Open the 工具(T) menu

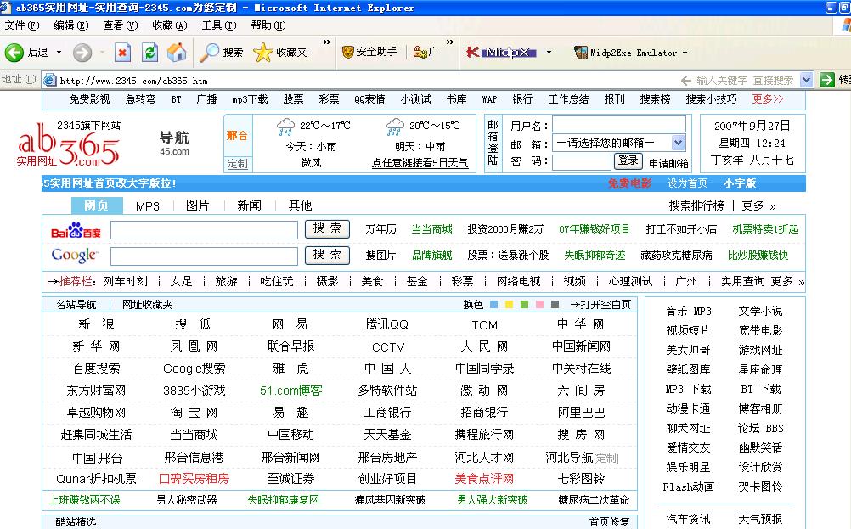click(217, 25)
